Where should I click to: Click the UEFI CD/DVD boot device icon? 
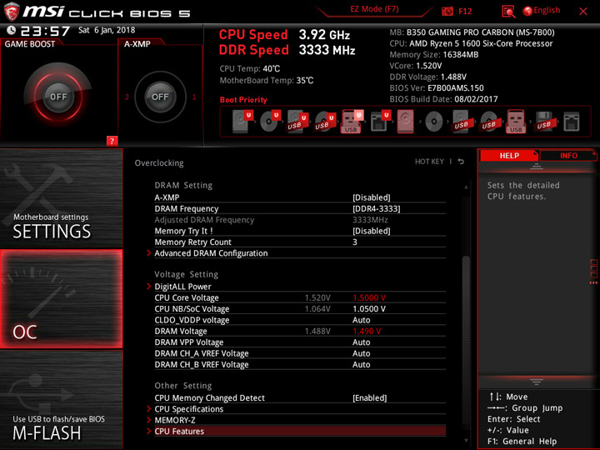click(x=270, y=122)
